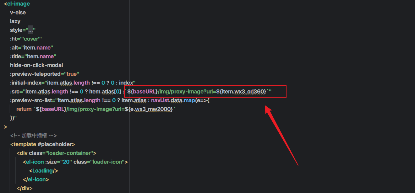Click the el-image opening tag name

click(x=19, y=4)
